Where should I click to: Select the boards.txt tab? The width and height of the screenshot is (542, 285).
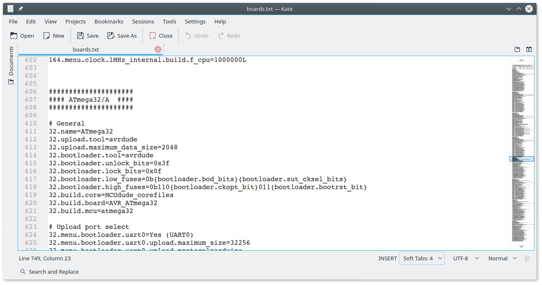click(86, 49)
